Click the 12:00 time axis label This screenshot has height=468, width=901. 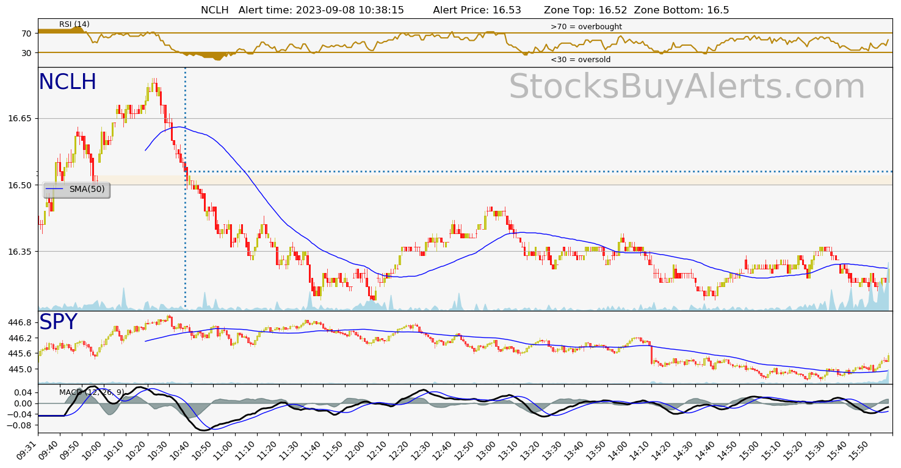(x=356, y=448)
